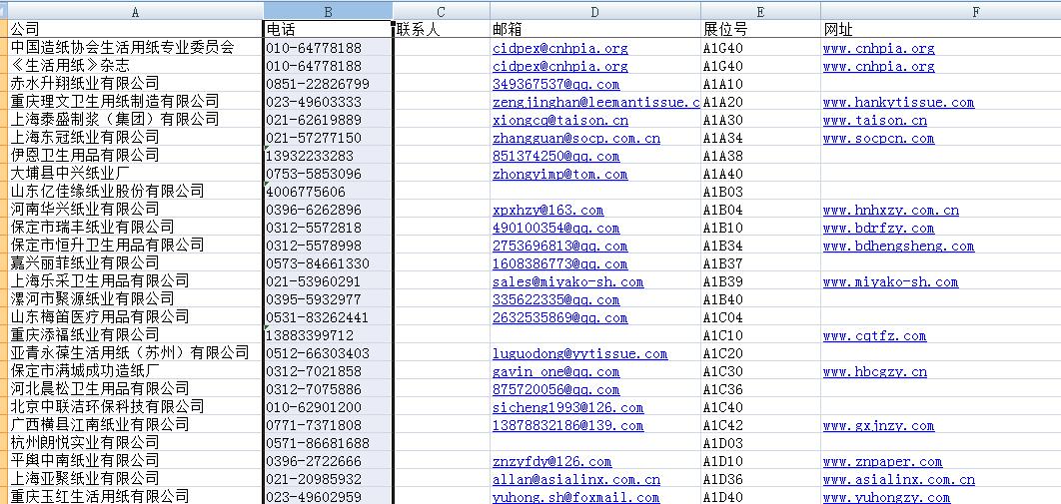The image size is (1061, 504).
Task: Open email link 349367537@qq.com
Action: point(556,84)
